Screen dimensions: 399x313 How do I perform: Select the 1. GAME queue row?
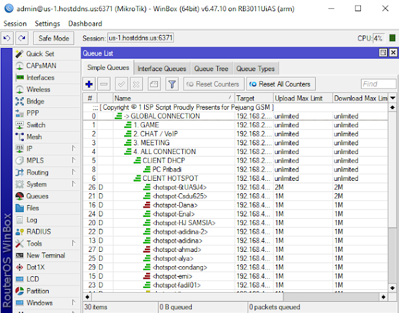pos(235,125)
